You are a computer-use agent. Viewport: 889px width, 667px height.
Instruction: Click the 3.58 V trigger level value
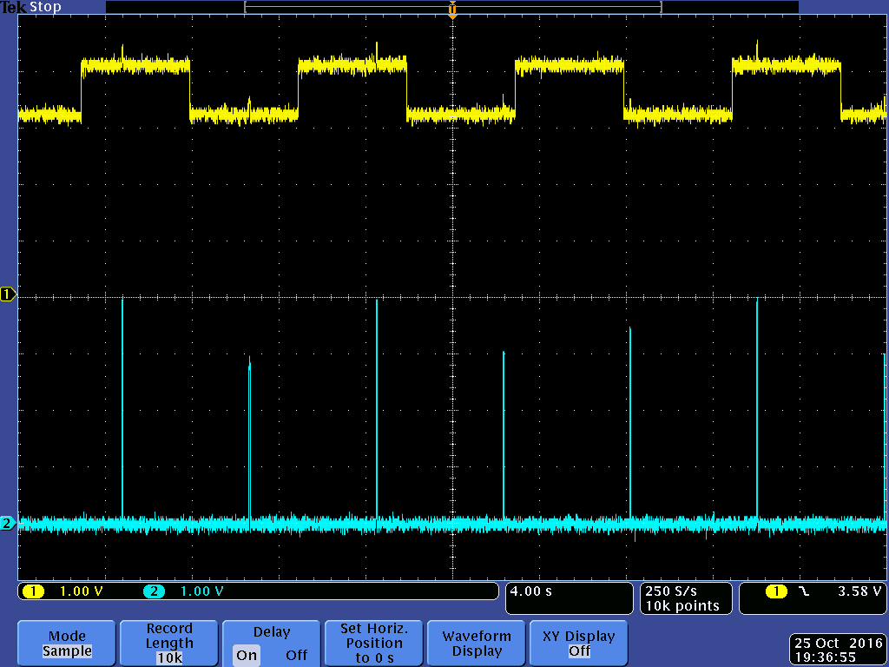point(859,591)
